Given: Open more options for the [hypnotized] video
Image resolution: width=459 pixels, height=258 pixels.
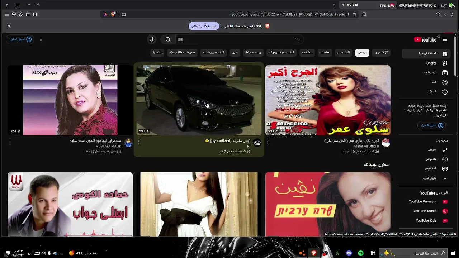Looking at the screenshot, I should click(139, 142).
